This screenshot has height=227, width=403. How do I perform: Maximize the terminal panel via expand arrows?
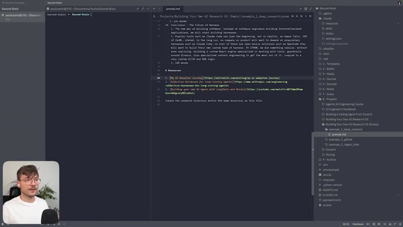(x=143, y=9)
